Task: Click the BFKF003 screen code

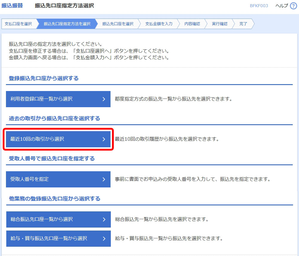Action: 259,6
